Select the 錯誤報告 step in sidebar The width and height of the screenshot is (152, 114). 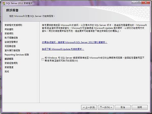point(9,59)
